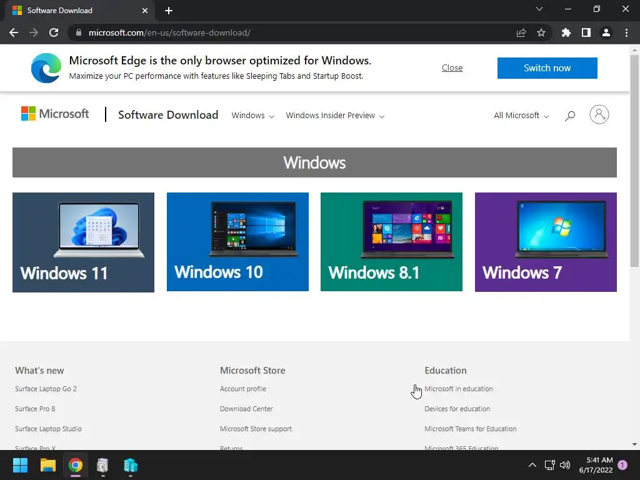
Task: Open the Microsoft Store support link
Action: (256, 429)
